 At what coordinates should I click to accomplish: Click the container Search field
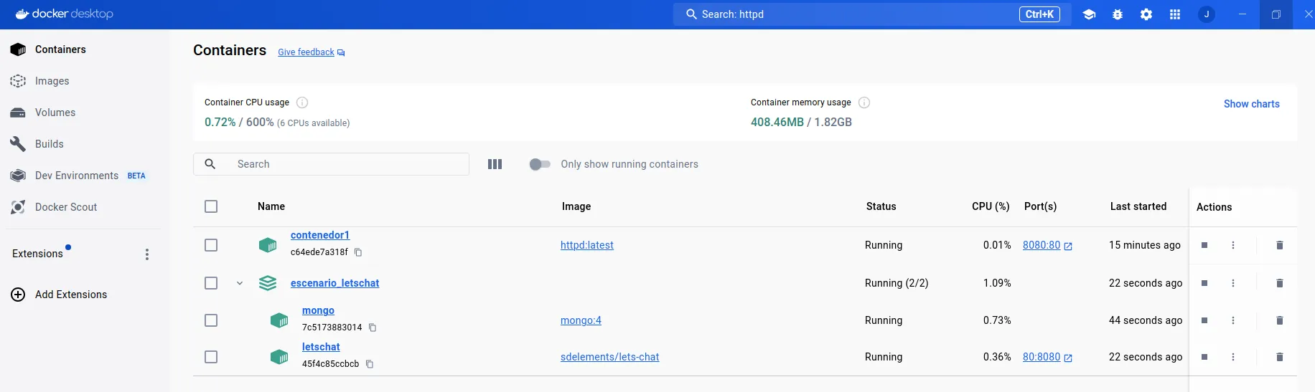(x=345, y=164)
